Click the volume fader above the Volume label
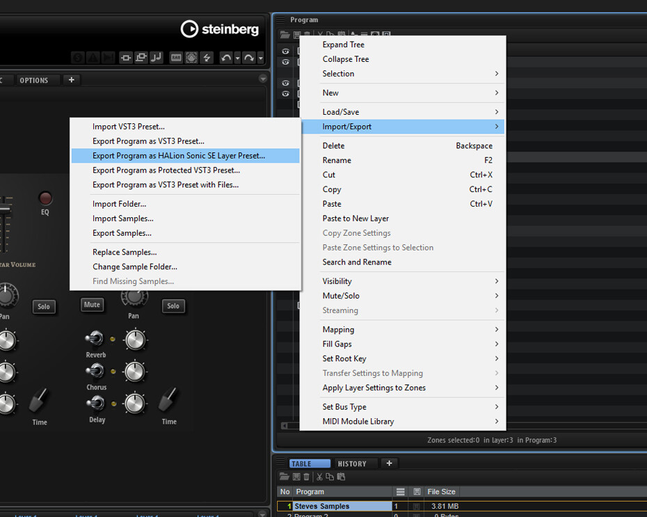 (5, 209)
